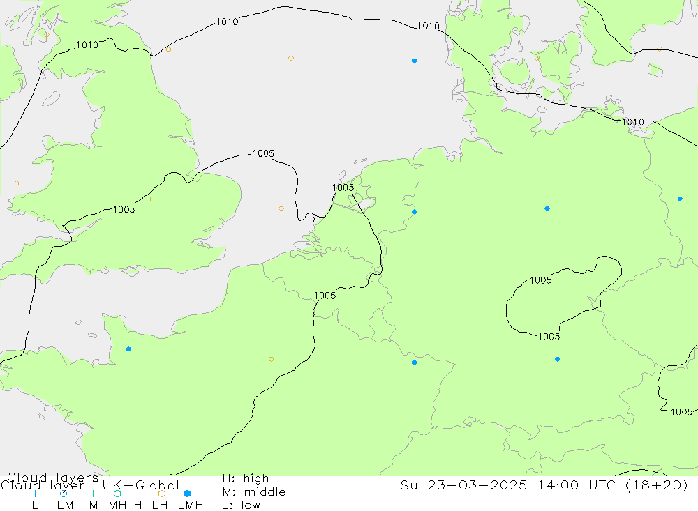The height and width of the screenshot is (511, 698).
Task: Click the 1010 label on Germany's Baltic coast
Action: click(x=633, y=122)
